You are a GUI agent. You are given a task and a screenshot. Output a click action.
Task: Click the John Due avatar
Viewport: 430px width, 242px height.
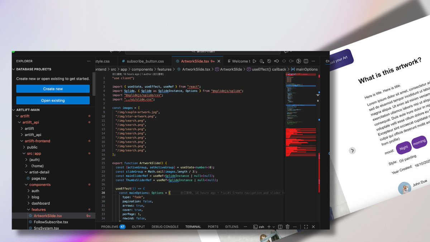tap(404, 188)
